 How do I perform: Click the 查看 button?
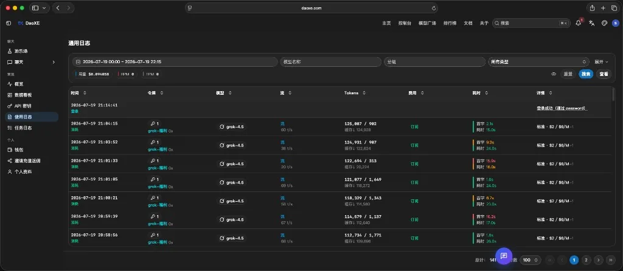click(604, 74)
